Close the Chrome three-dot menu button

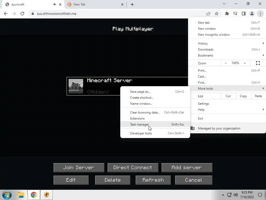tap(260, 14)
